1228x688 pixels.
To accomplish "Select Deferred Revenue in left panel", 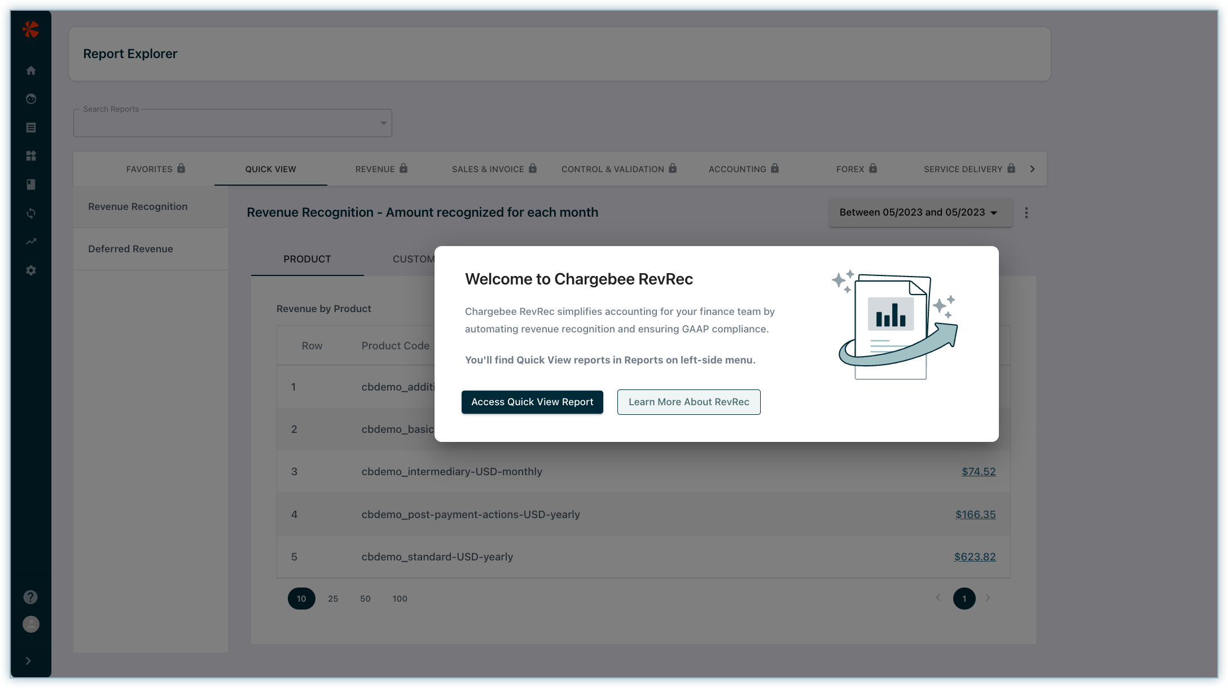I will pyautogui.click(x=151, y=249).
